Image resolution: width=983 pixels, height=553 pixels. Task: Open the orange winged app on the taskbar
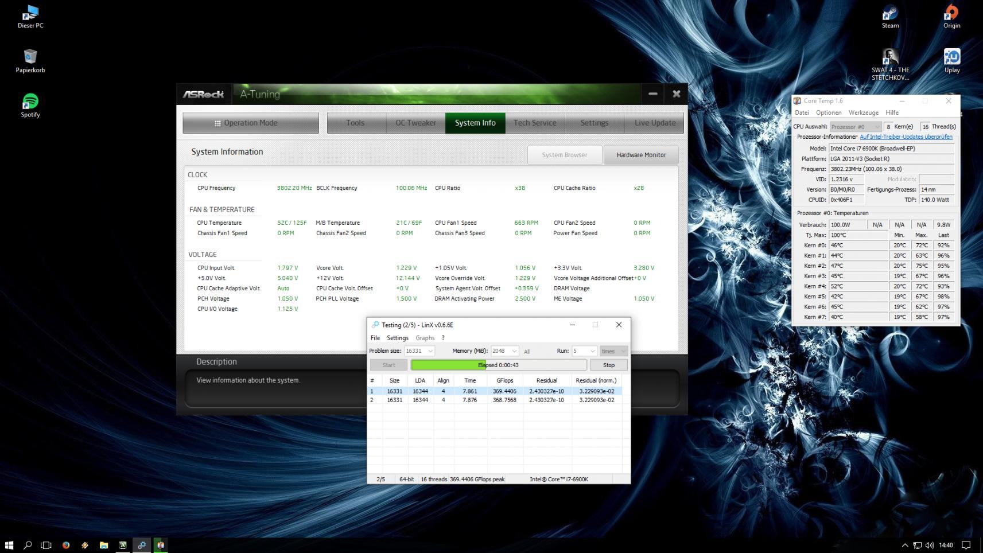(x=85, y=545)
